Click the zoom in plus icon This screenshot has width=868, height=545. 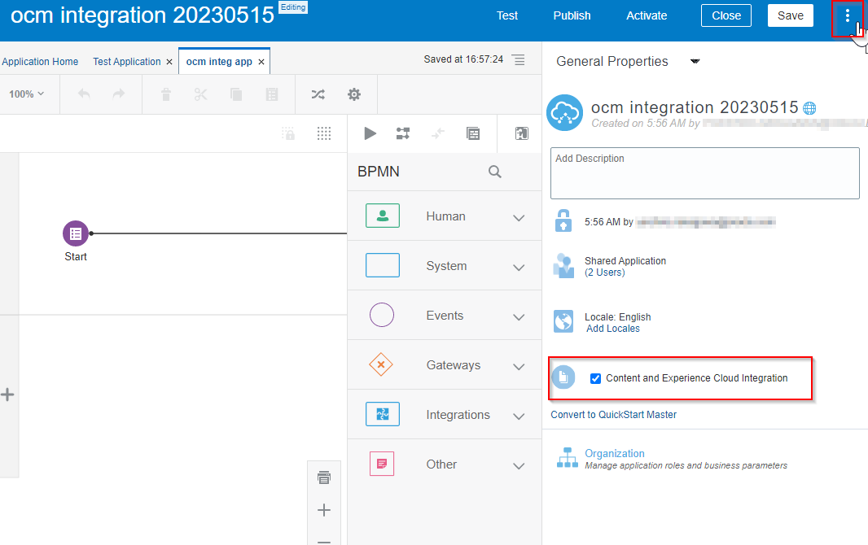point(324,510)
